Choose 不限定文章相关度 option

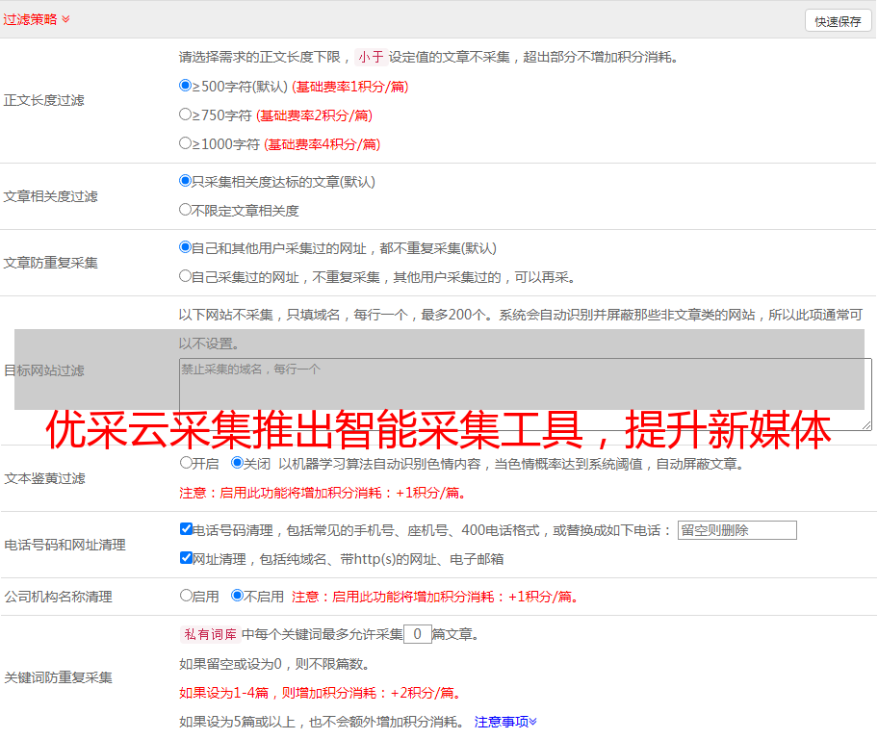coord(186,210)
